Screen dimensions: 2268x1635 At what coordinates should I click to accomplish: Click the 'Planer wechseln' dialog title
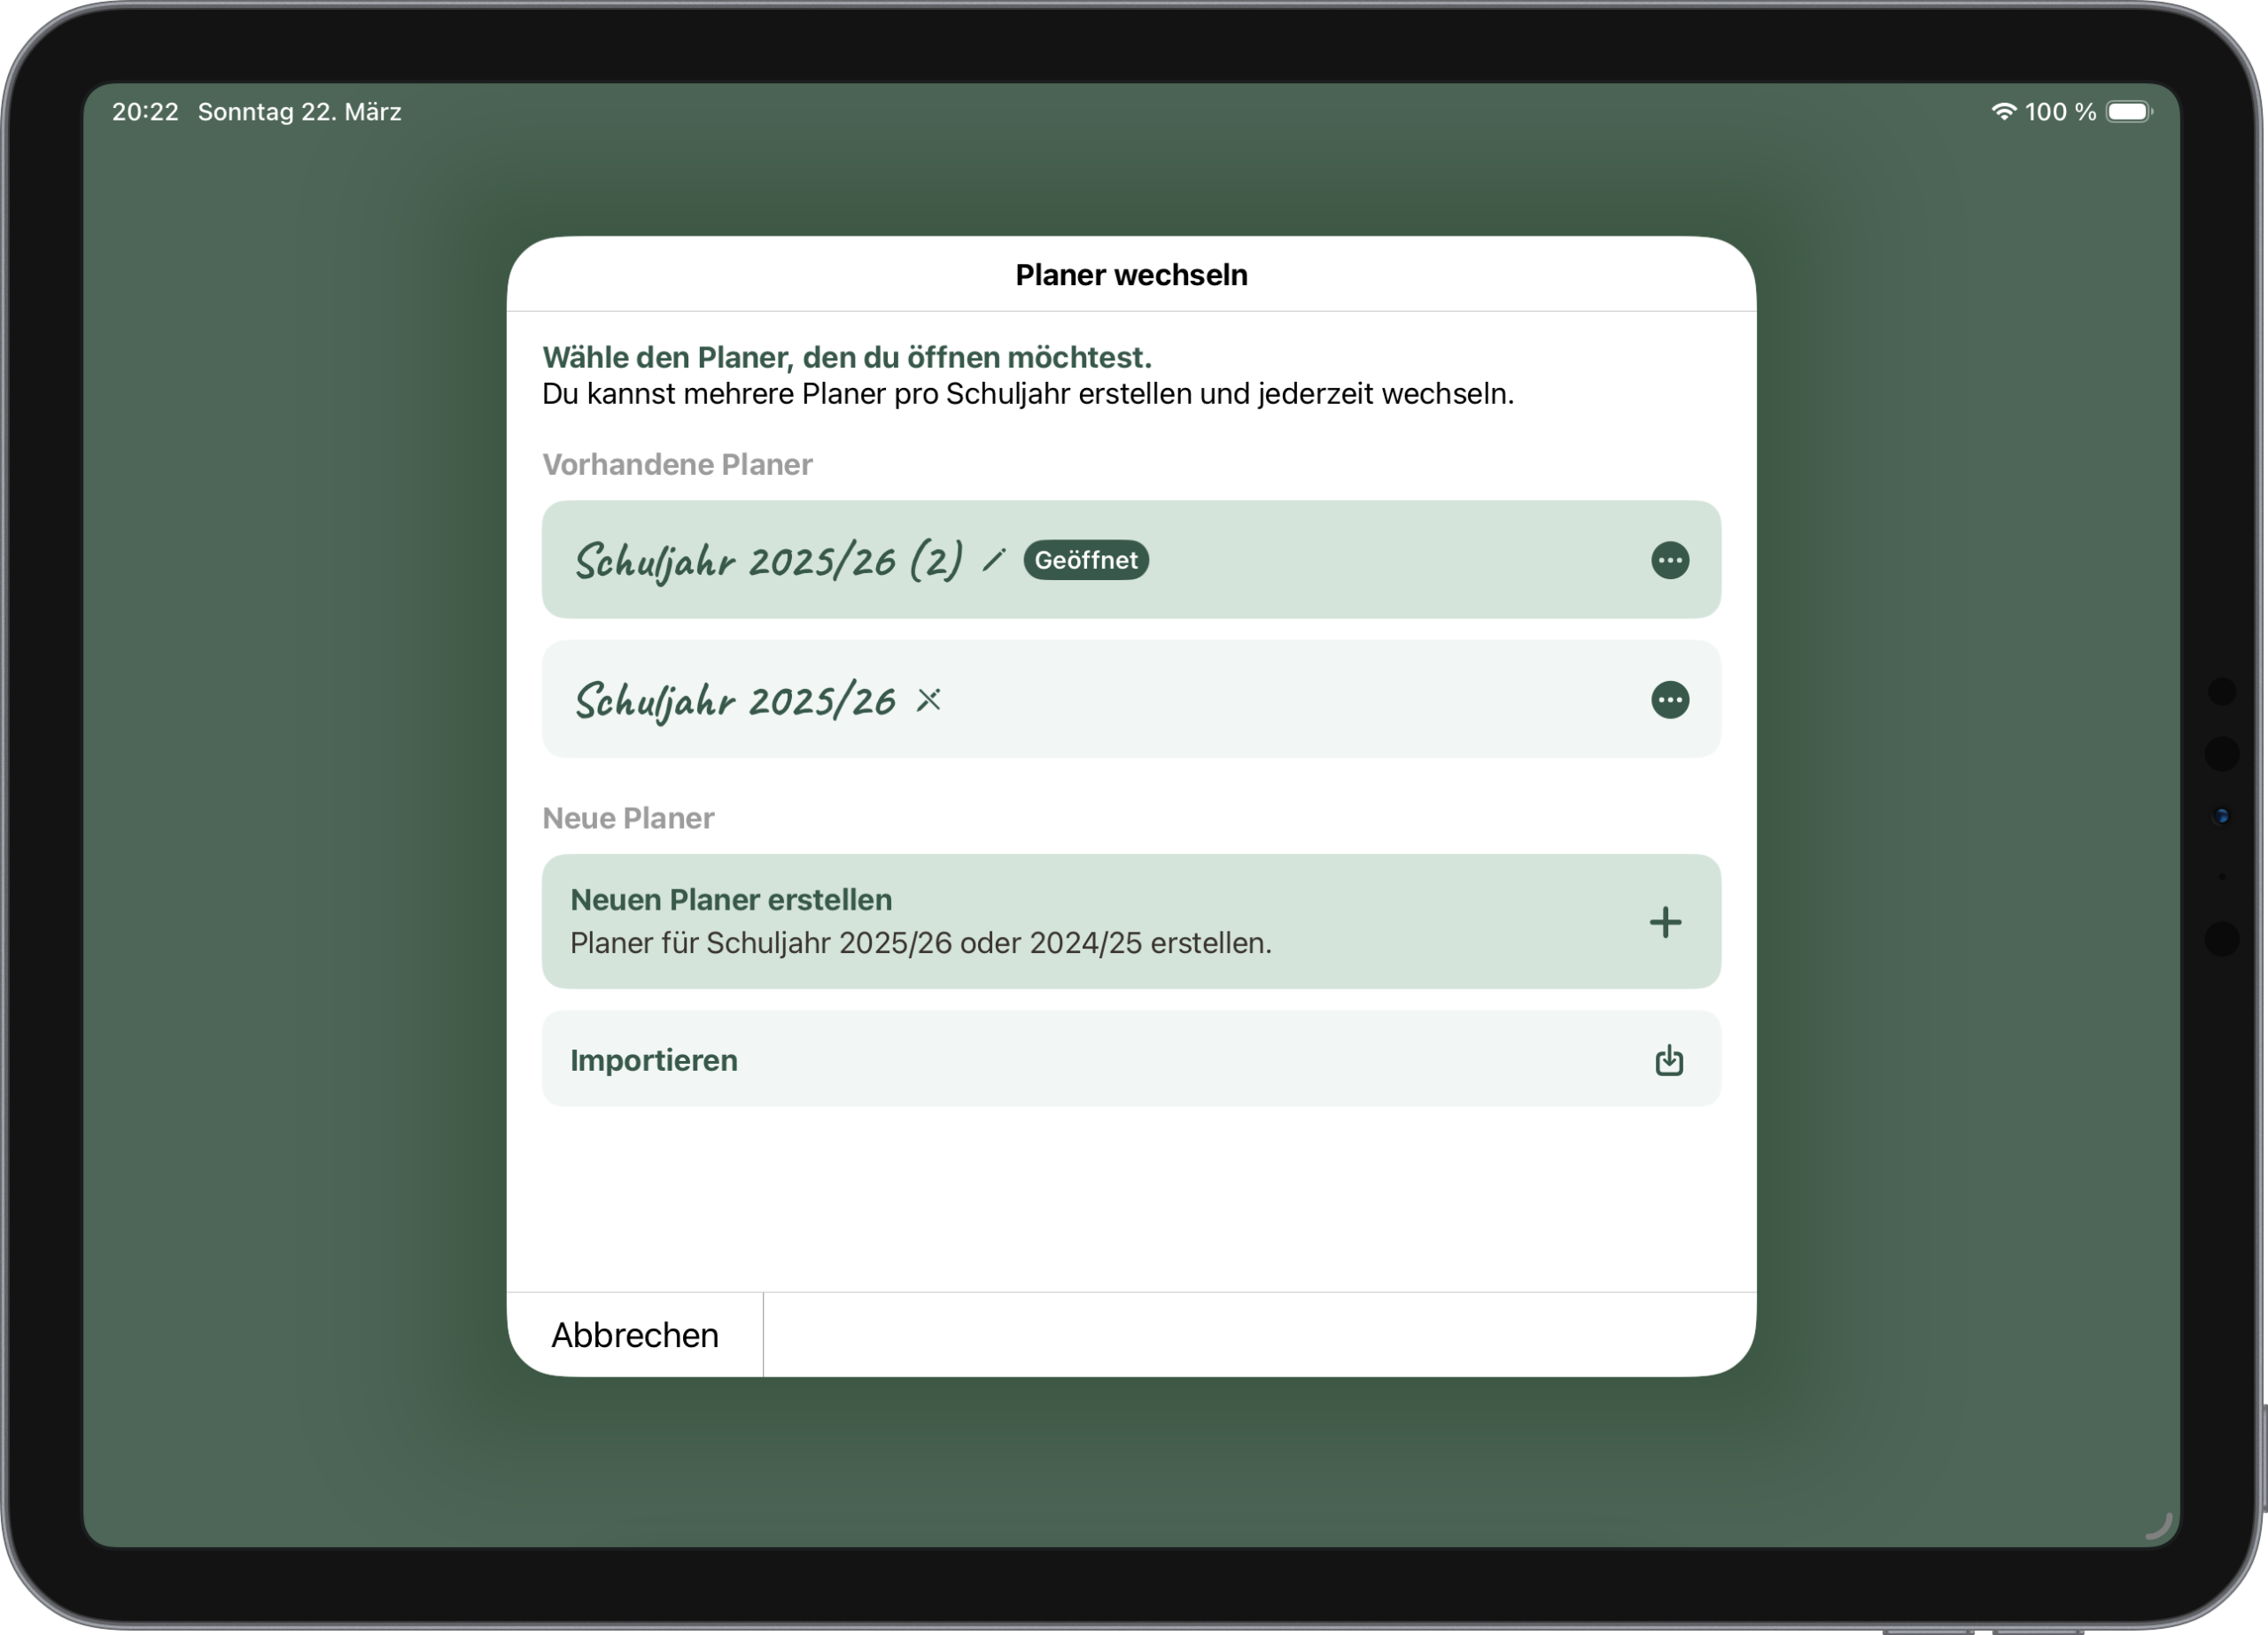(1131, 275)
